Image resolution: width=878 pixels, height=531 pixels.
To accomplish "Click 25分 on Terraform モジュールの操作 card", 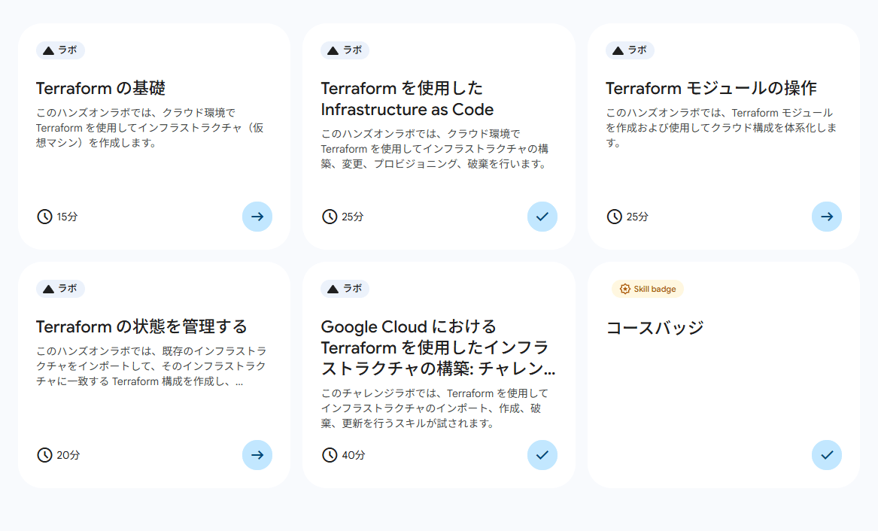I will (637, 217).
